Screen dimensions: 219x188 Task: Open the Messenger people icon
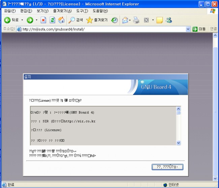tap(169, 20)
